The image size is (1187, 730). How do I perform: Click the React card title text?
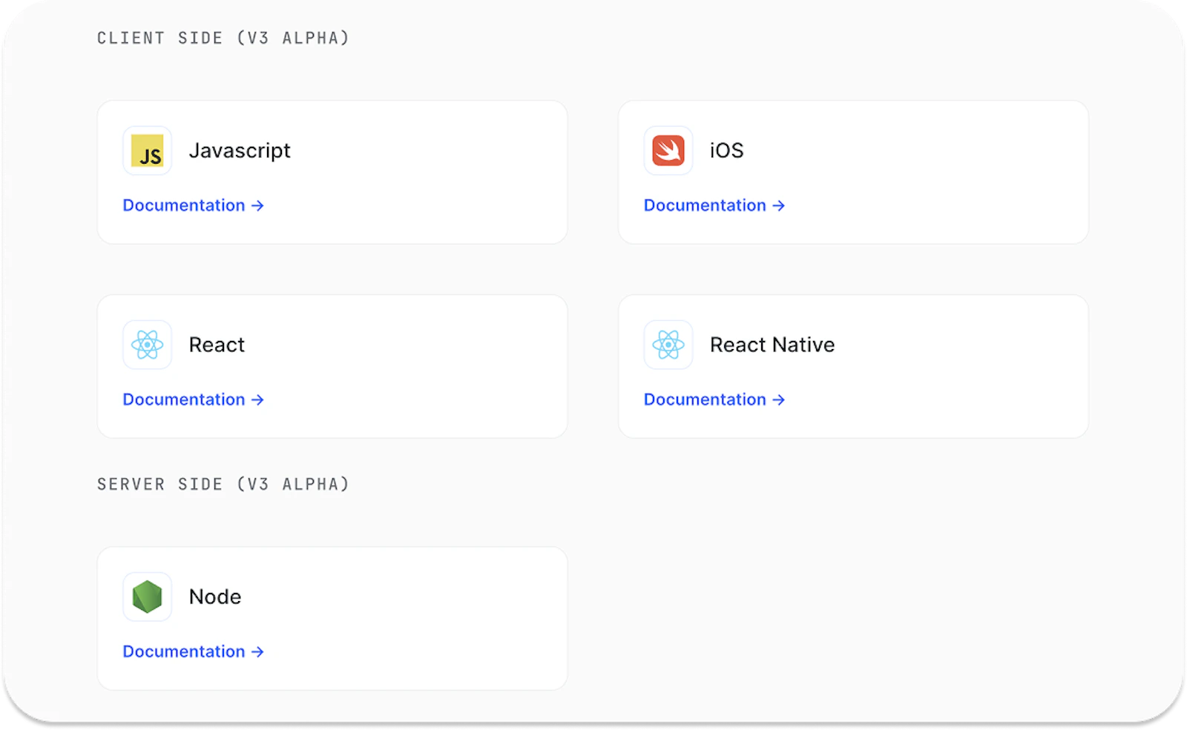tap(216, 345)
